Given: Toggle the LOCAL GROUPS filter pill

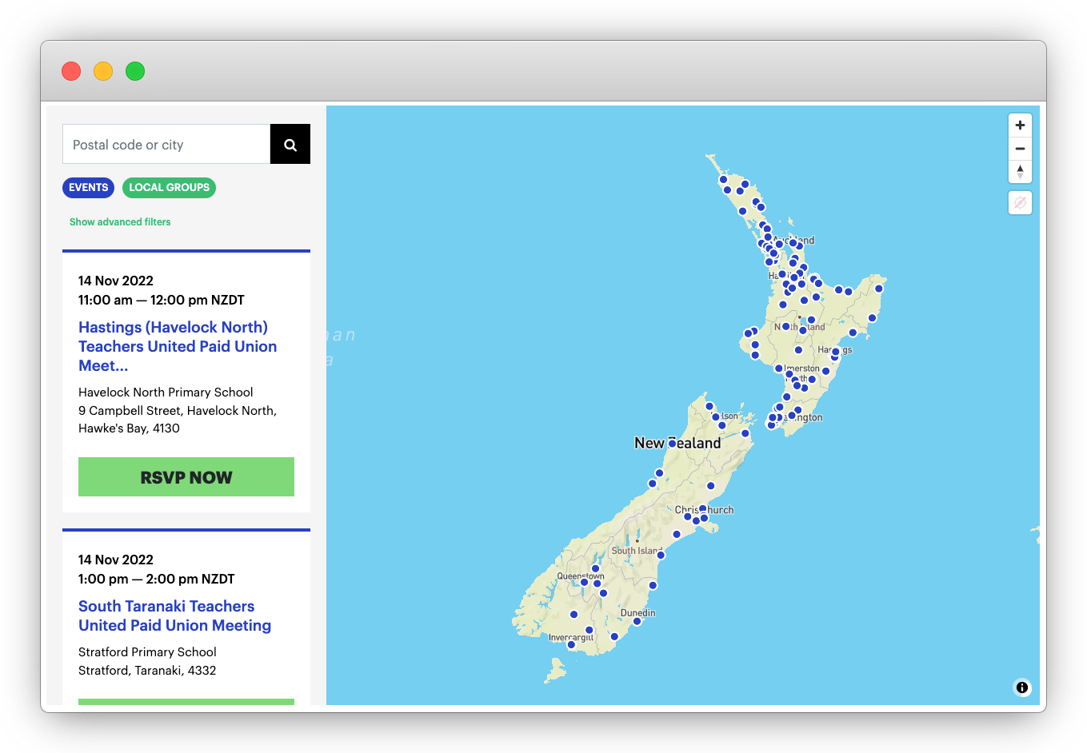Looking at the screenshot, I should pos(169,187).
